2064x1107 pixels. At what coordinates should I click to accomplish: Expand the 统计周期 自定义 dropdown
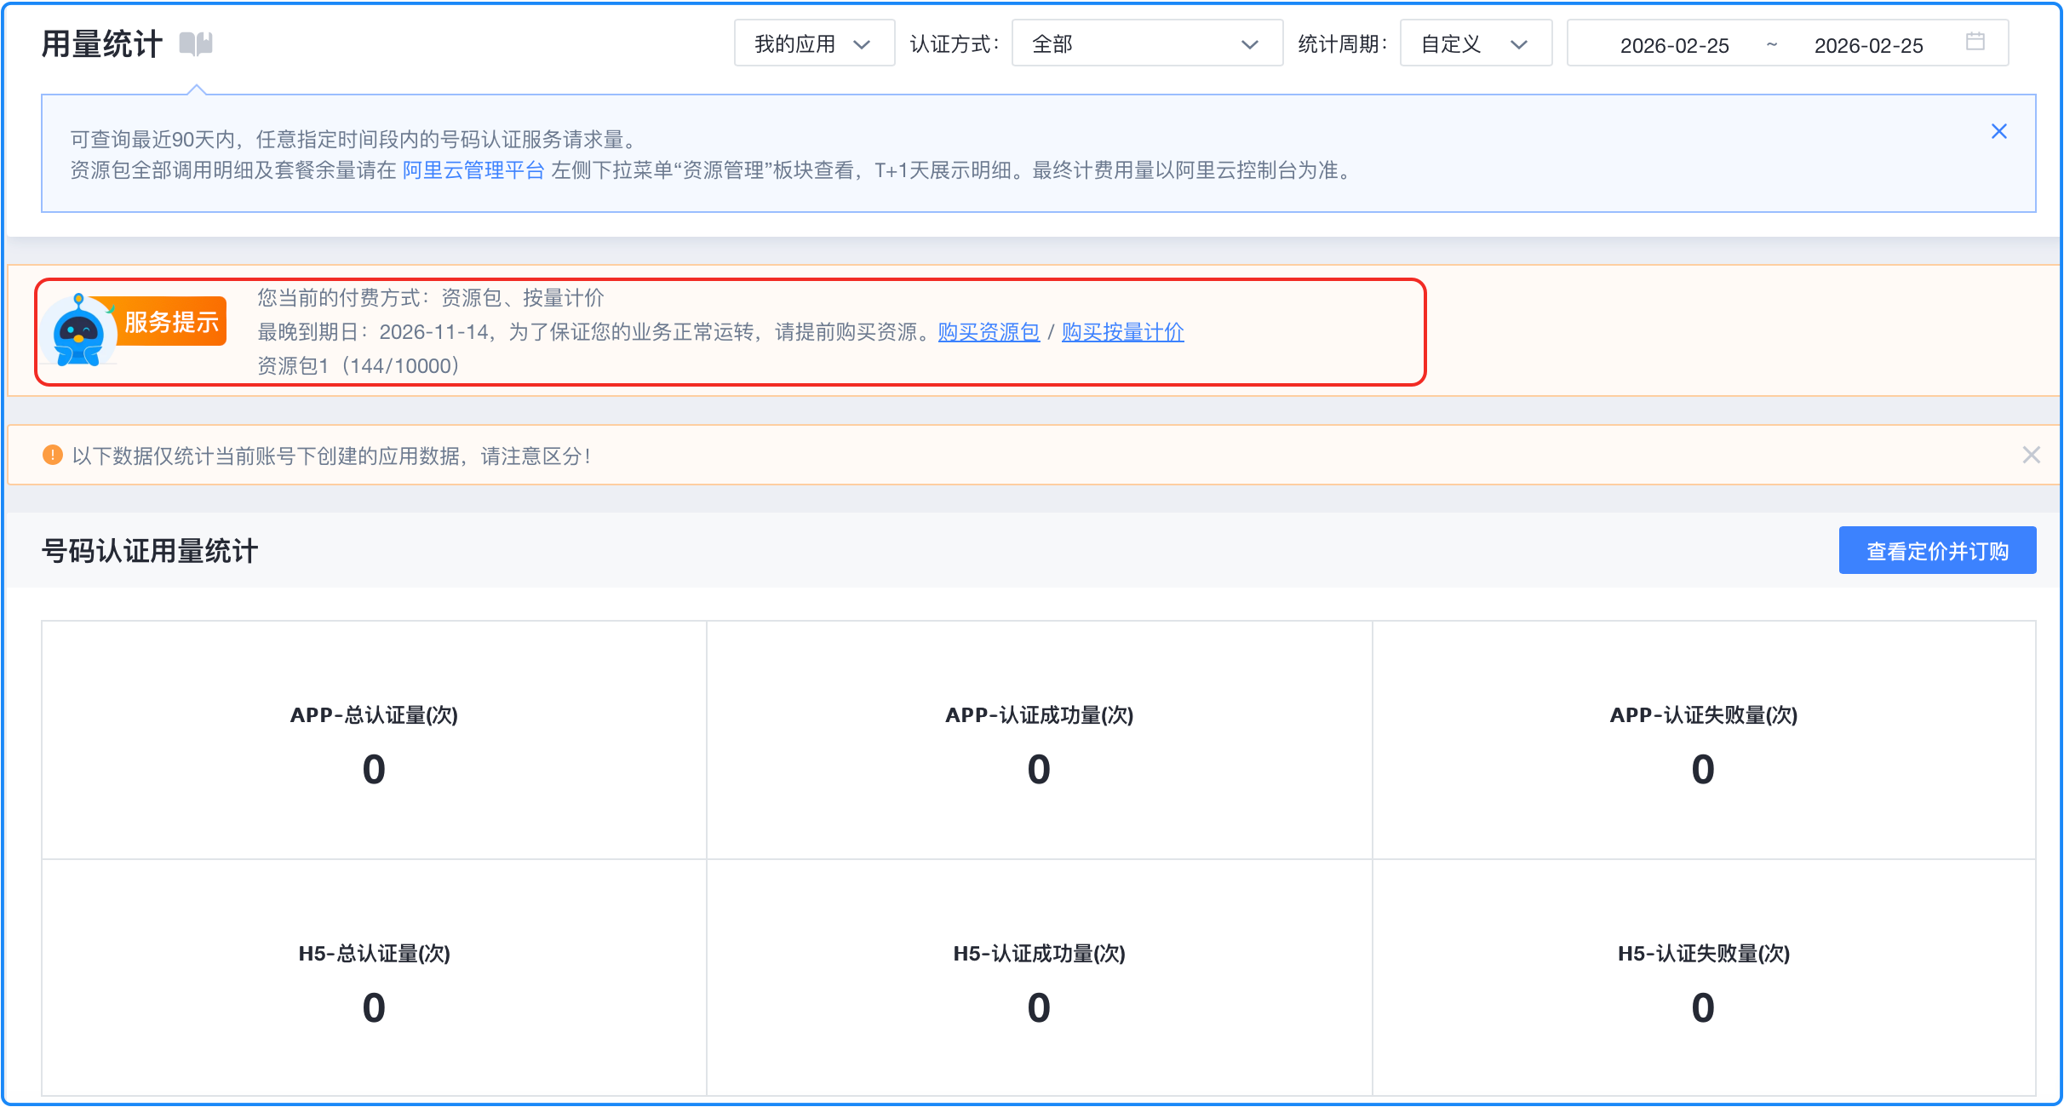1475,43
